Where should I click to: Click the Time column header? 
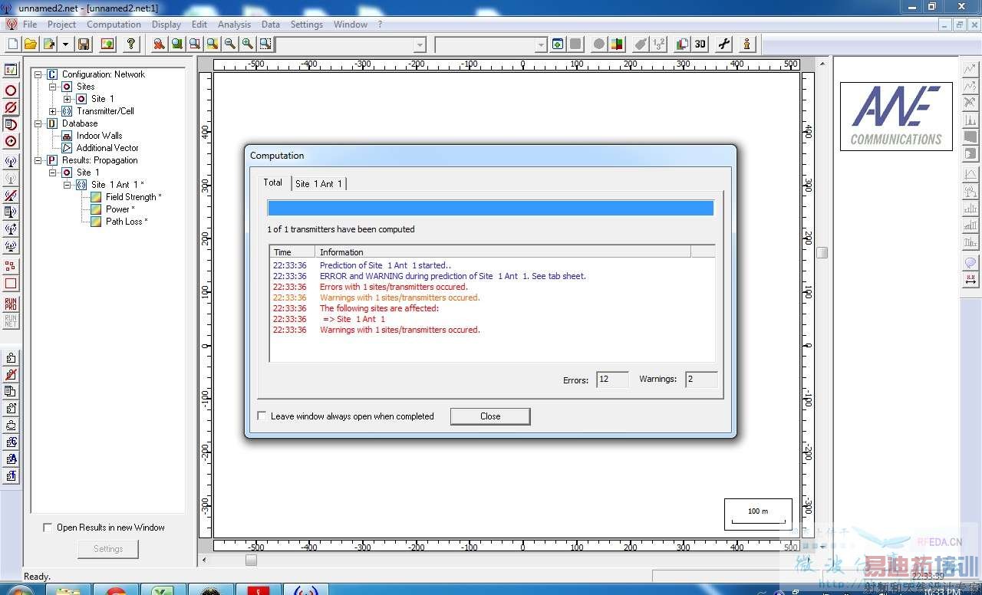pos(292,251)
